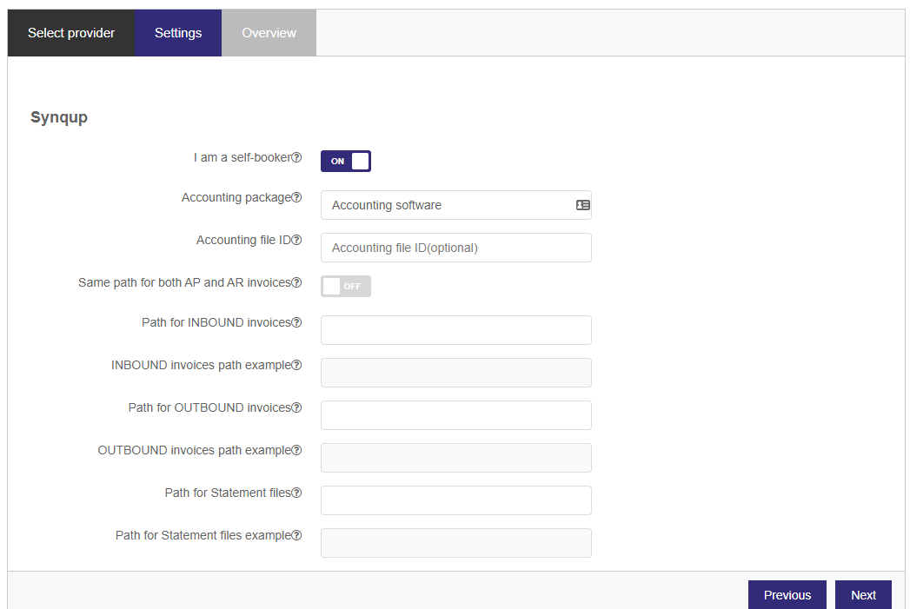Click help icon beside Path for OUTBOUND invoices
Image resolution: width=910 pixels, height=609 pixels.
click(x=296, y=407)
